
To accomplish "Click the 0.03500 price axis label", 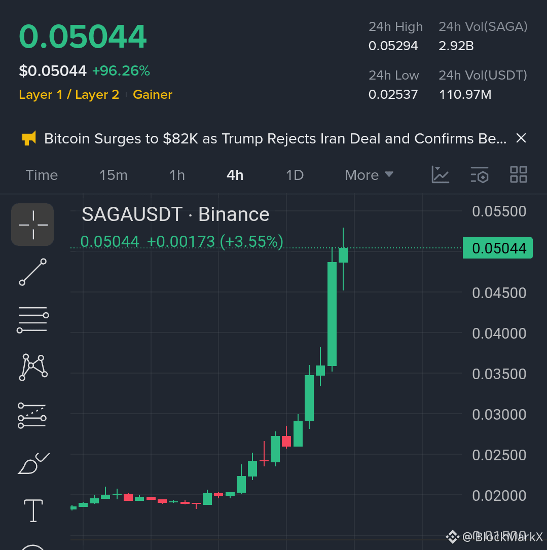I will [x=499, y=374].
